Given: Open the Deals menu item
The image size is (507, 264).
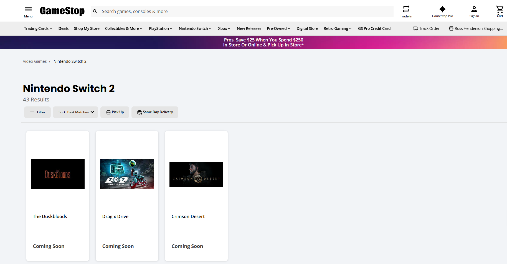Looking at the screenshot, I should 64,28.
